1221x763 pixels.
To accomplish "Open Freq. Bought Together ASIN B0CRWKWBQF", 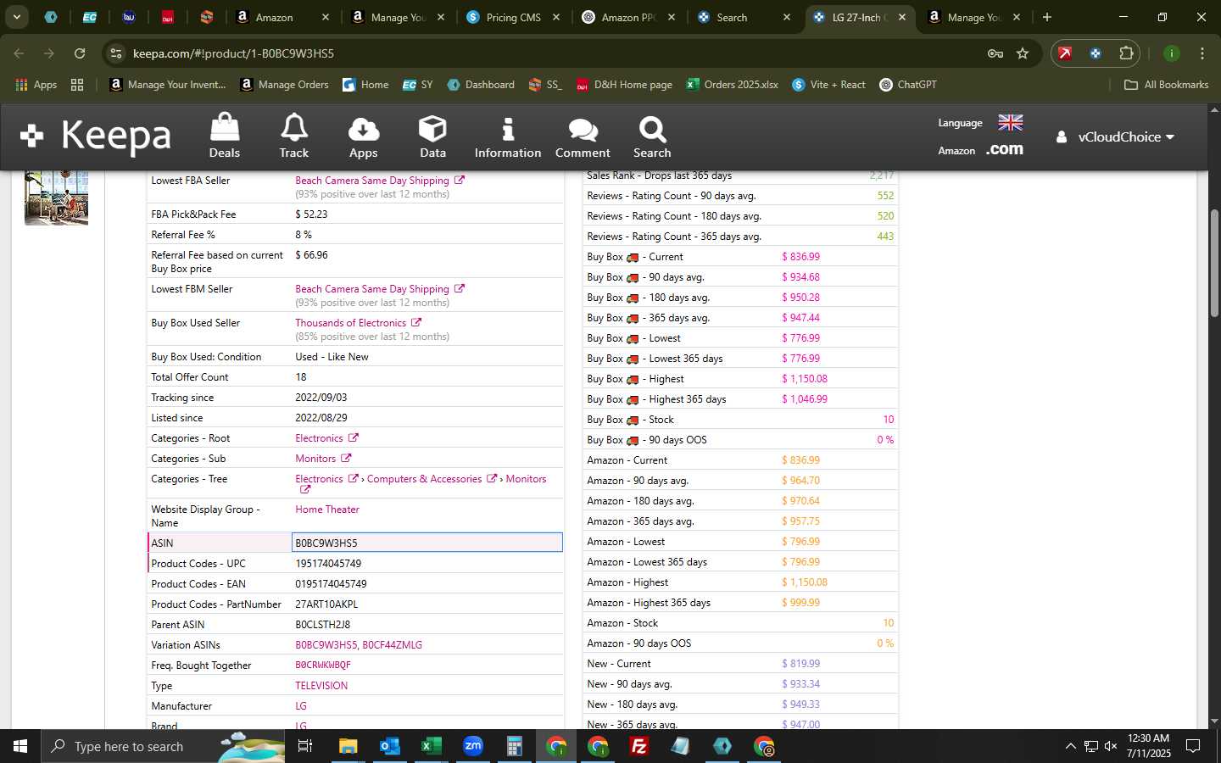I will coord(323,666).
